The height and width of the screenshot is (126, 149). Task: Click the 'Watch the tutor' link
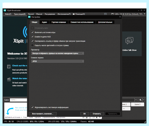coord(20,79)
